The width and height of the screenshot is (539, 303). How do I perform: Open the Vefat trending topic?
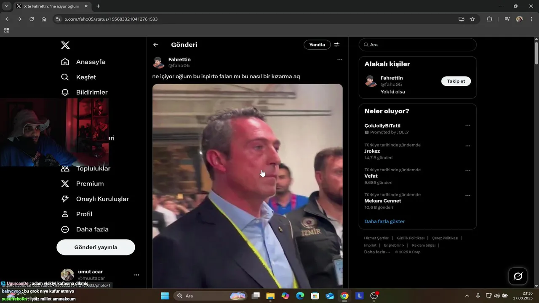coord(371,176)
